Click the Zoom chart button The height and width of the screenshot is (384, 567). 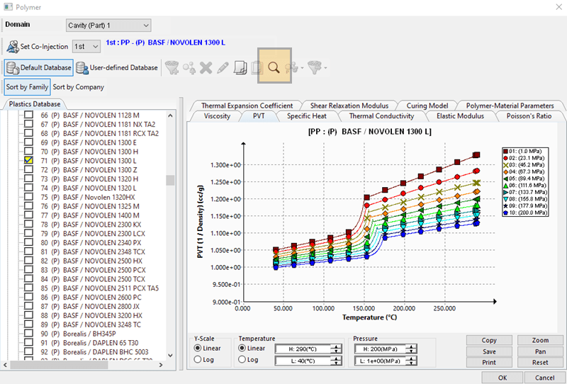click(540, 340)
